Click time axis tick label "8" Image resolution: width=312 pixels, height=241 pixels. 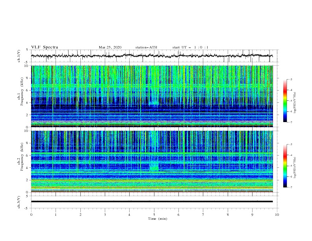(x=228, y=215)
